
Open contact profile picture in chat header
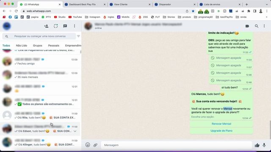[88, 26]
